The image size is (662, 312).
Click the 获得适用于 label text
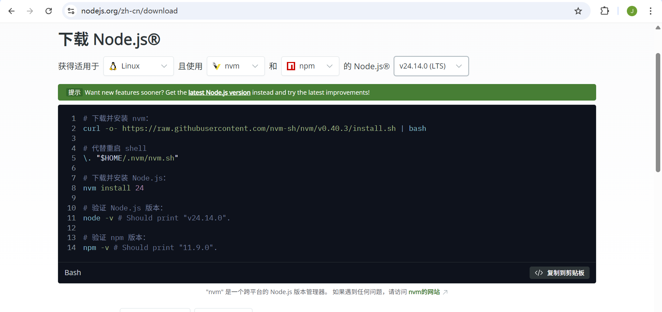point(79,66)
